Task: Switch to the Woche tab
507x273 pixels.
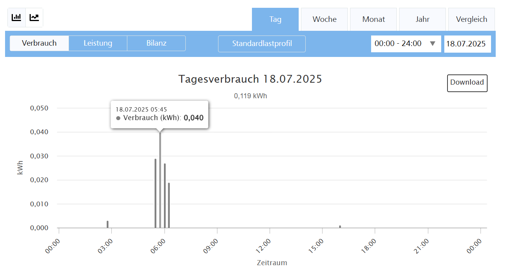Action: [x=324, y=19]
